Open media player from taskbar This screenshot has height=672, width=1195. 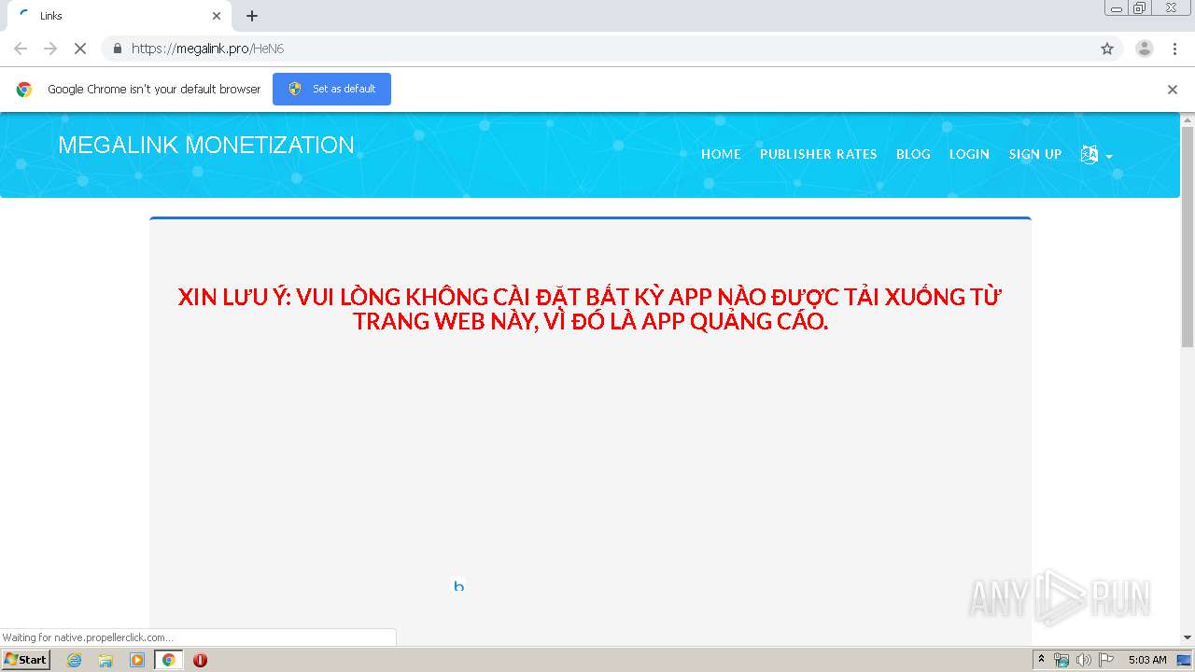(x=137, y=660)
